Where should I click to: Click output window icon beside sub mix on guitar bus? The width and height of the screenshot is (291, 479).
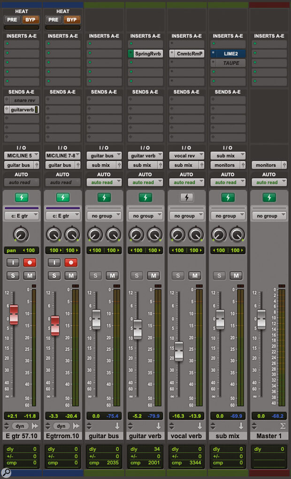tap(119, 165)
